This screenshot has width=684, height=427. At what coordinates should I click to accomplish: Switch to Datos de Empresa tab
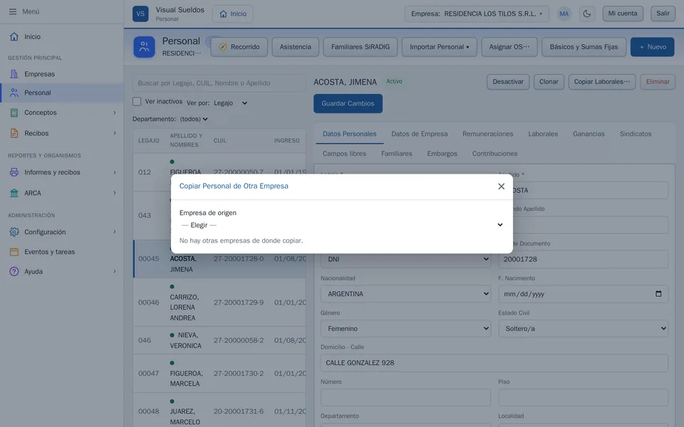tap(419, 134)
